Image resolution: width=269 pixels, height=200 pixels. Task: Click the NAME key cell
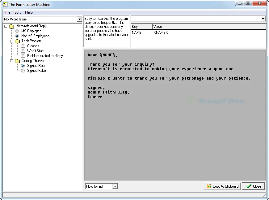tap(137, 33)
